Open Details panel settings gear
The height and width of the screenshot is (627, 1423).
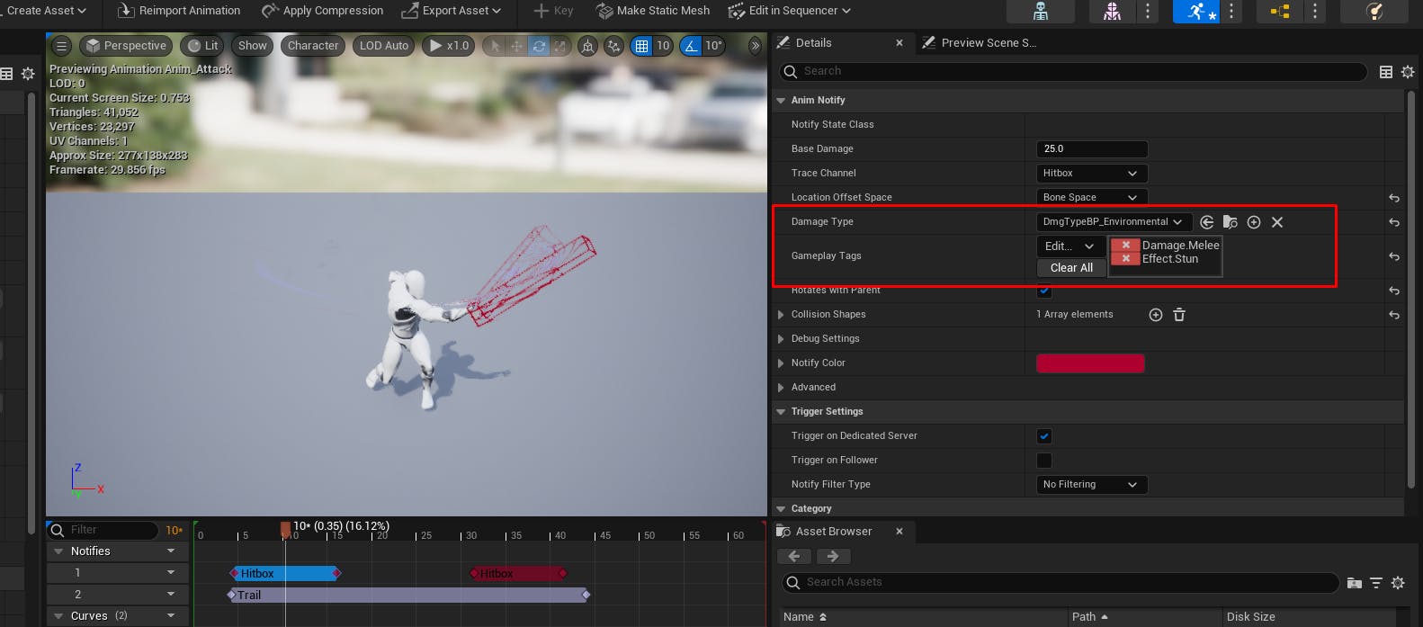pyautogui.click(x=1408, y=72)
